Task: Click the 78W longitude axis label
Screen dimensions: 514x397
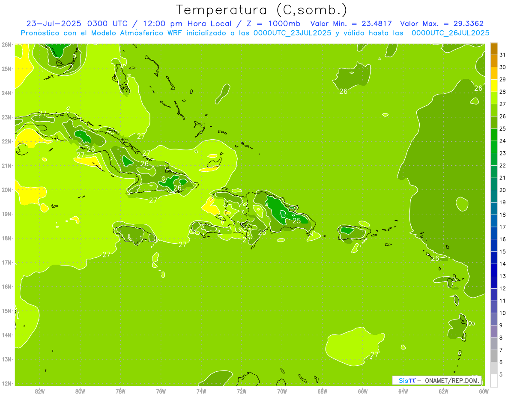Action: [120, 391]
